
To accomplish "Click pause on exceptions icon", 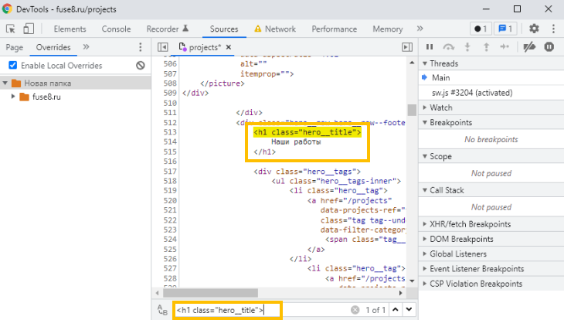I will pos(549,47).
